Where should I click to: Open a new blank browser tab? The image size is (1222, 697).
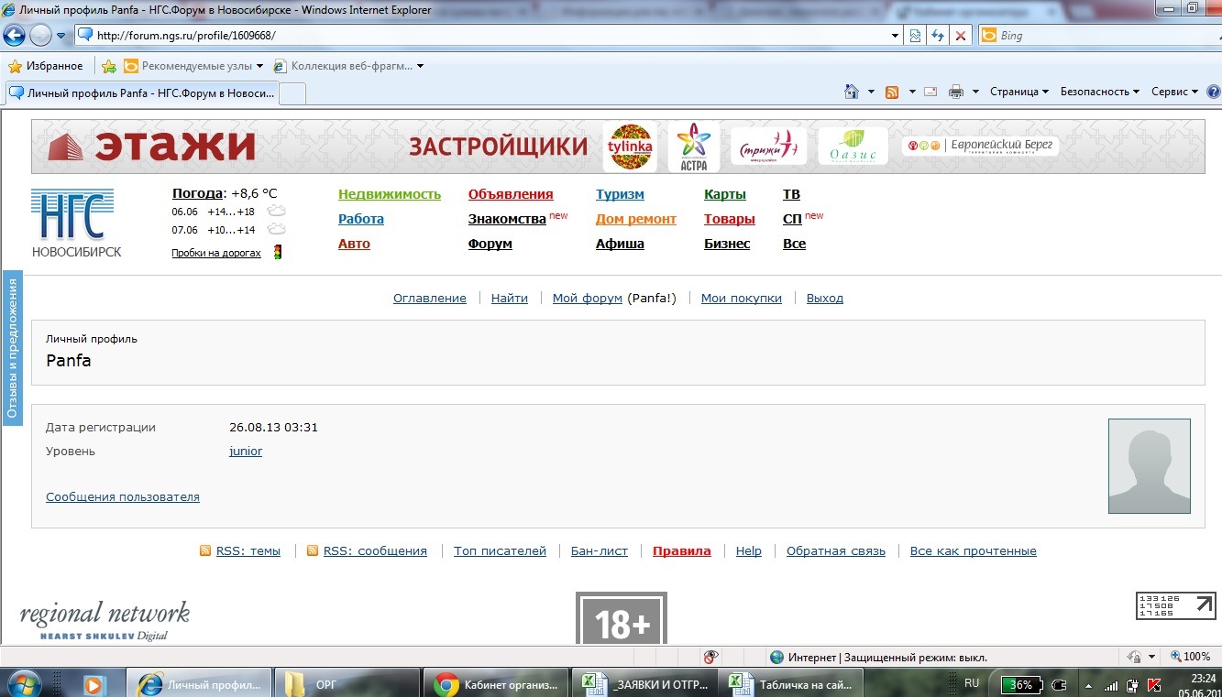pos(292,93)
